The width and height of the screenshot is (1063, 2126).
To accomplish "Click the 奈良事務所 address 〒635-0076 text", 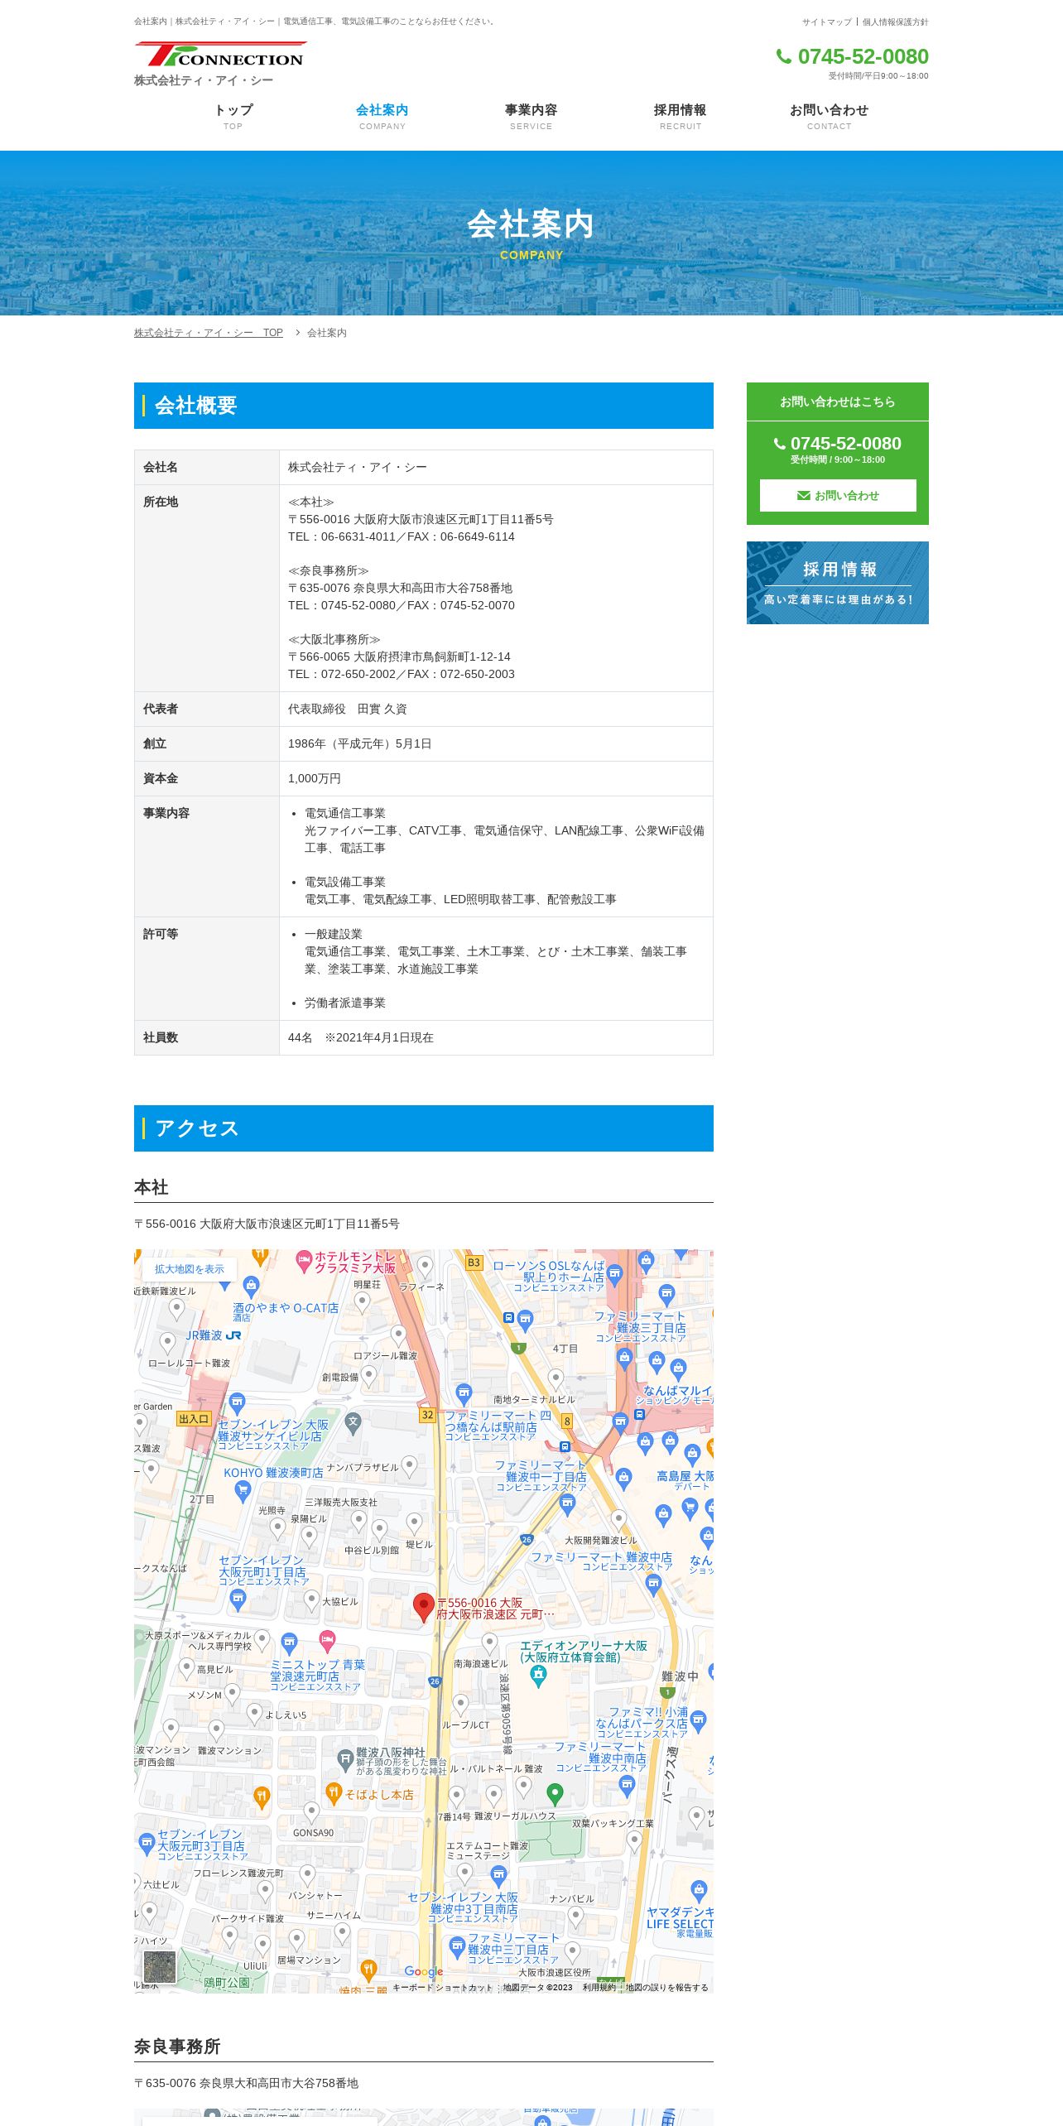I will click(246, 2083).
